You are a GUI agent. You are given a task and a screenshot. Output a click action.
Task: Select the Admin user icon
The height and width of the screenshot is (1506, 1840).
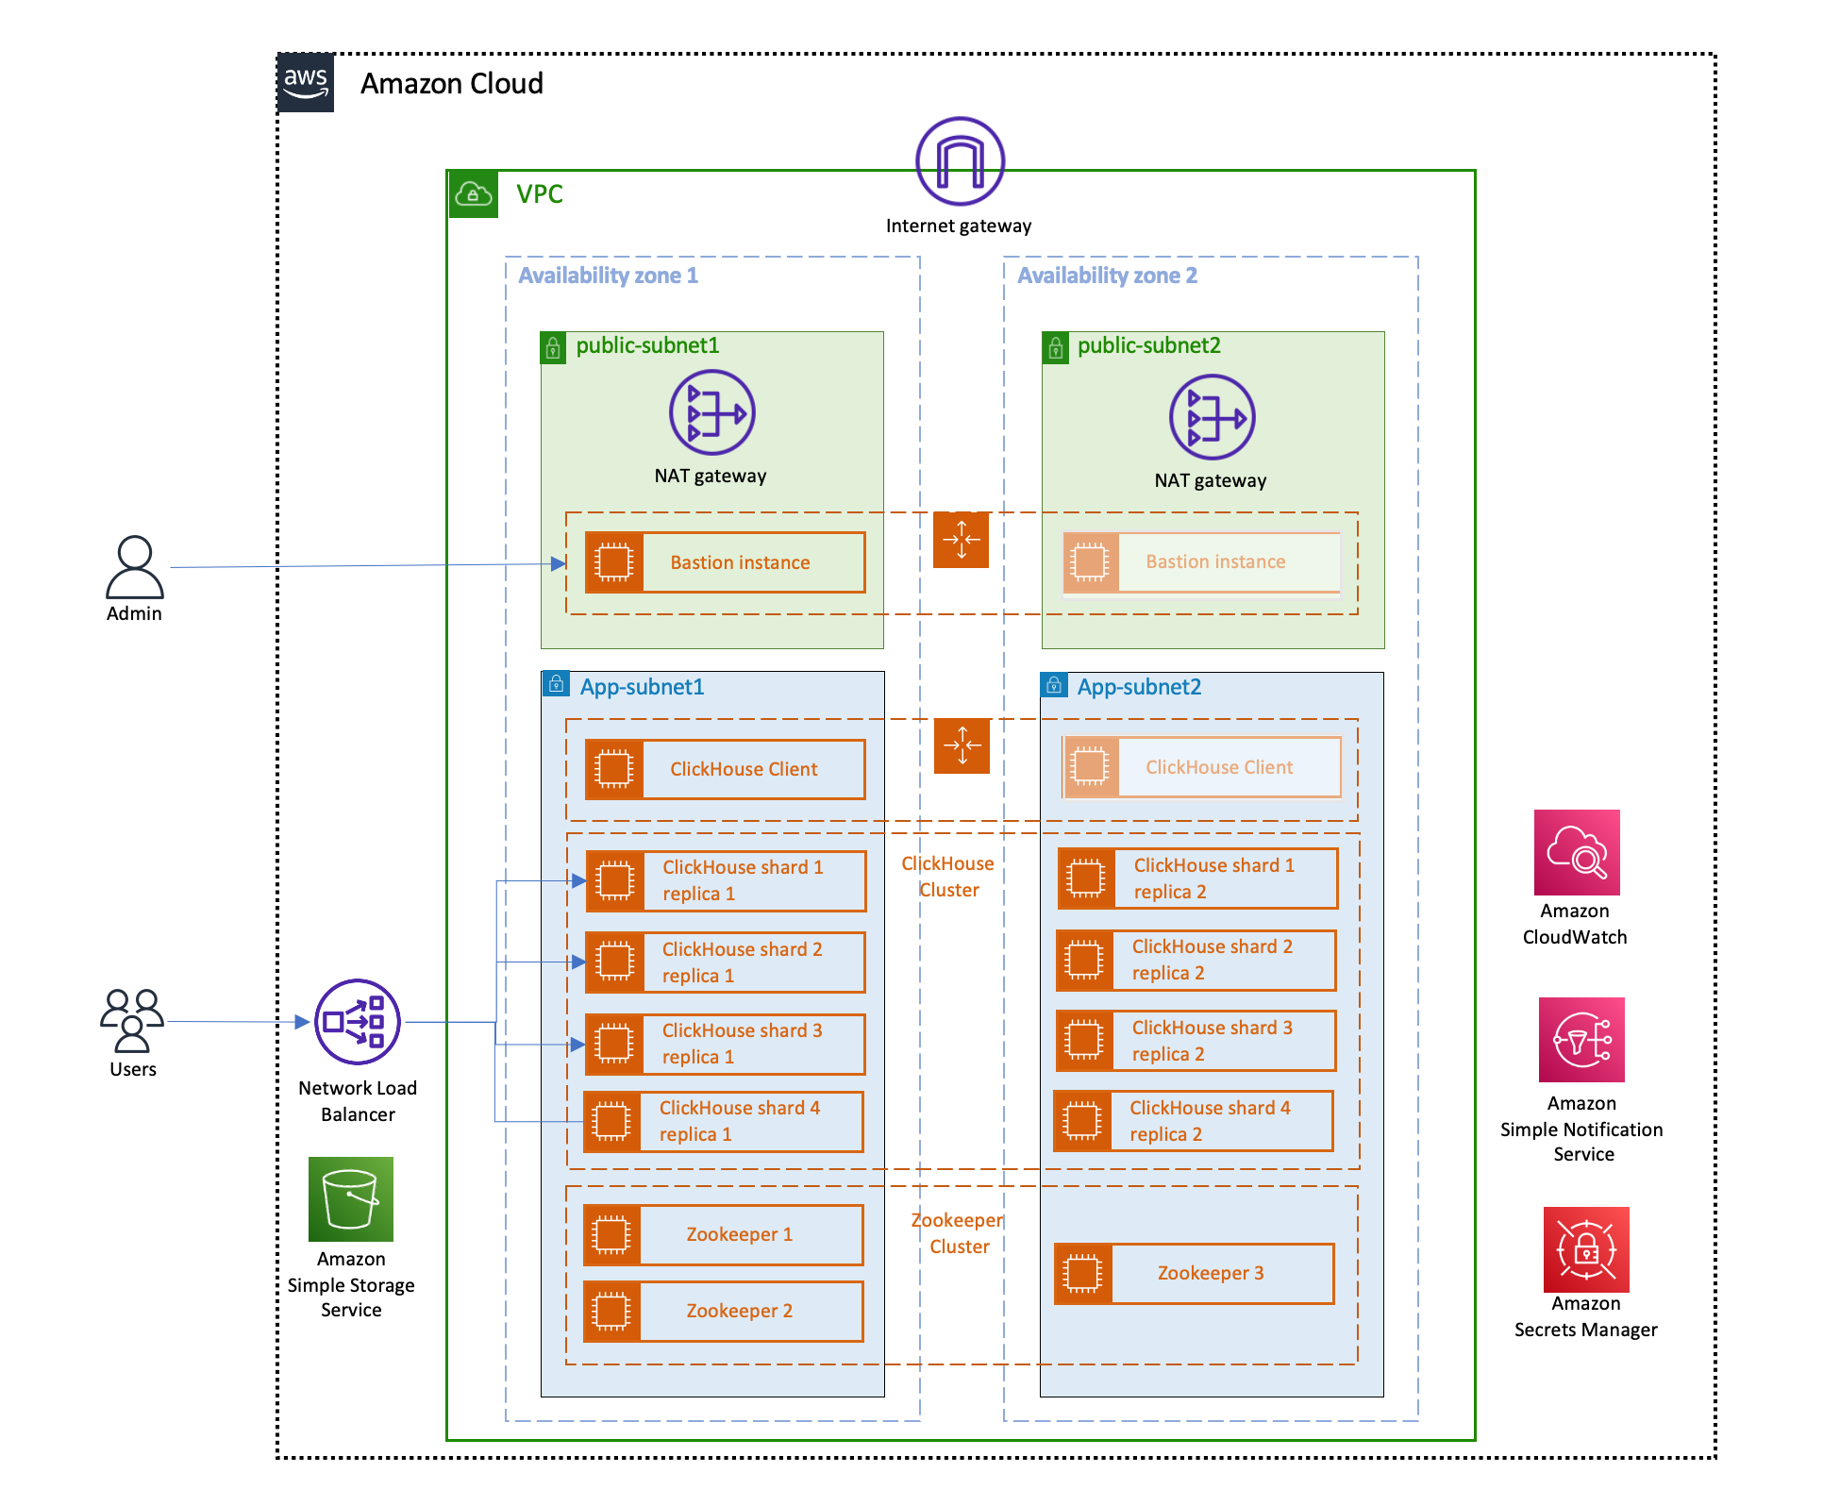pos(134,567)
